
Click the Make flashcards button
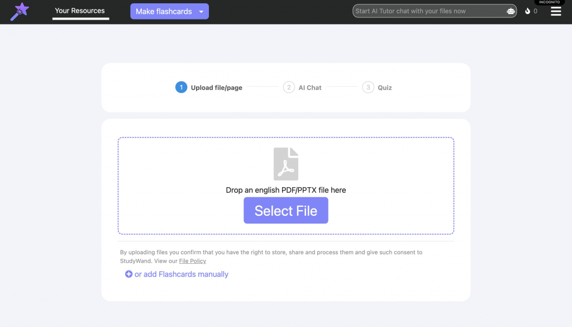pyautogui.click(x=169, y=11)
